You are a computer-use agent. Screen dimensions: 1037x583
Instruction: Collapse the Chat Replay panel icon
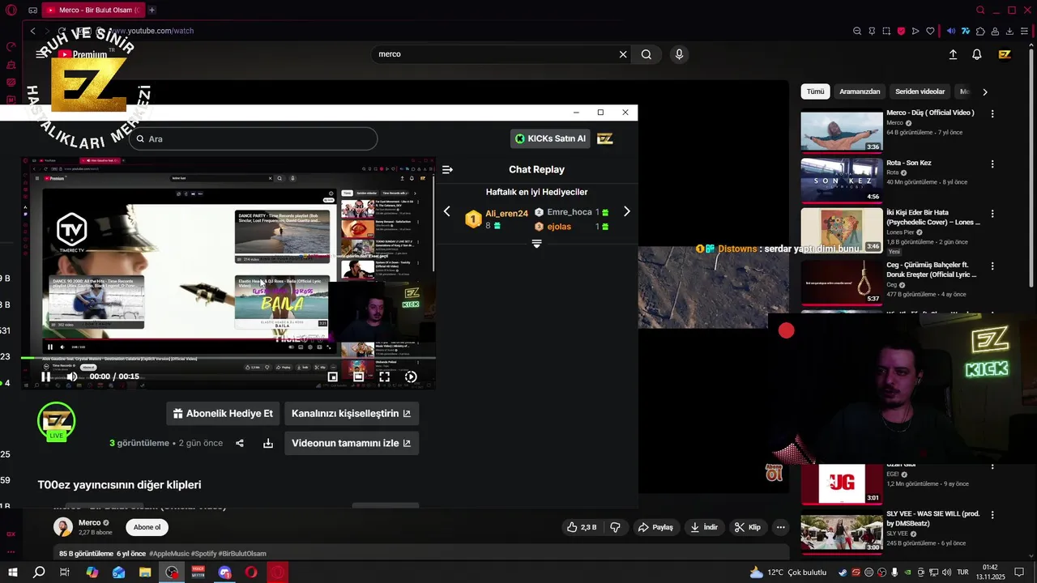click(x=447, y=170)
